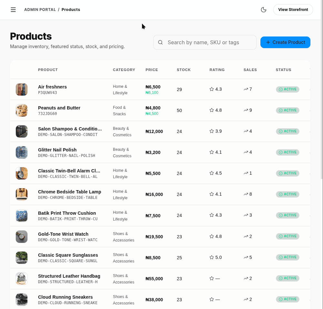Click star icon in Chrome Bedside Lamp row
Viewport: 323px width, 309px height.
click(x=212, y=194)
